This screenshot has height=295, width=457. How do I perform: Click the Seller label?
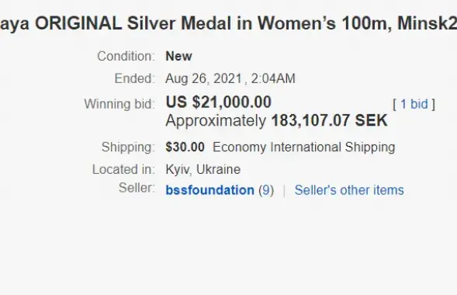137,188
